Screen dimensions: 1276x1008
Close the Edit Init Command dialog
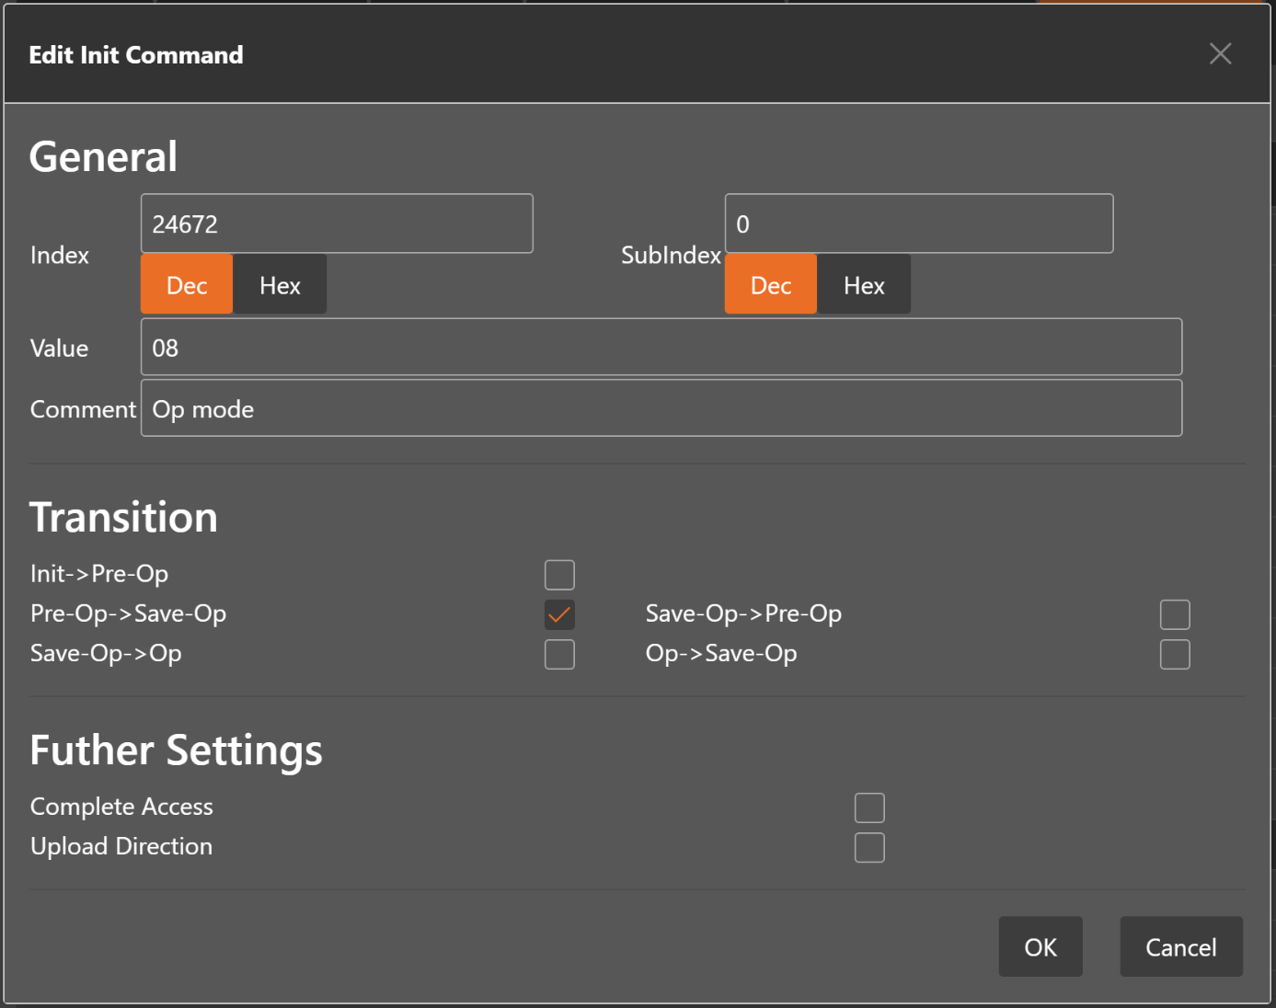tap(1220, 54)
